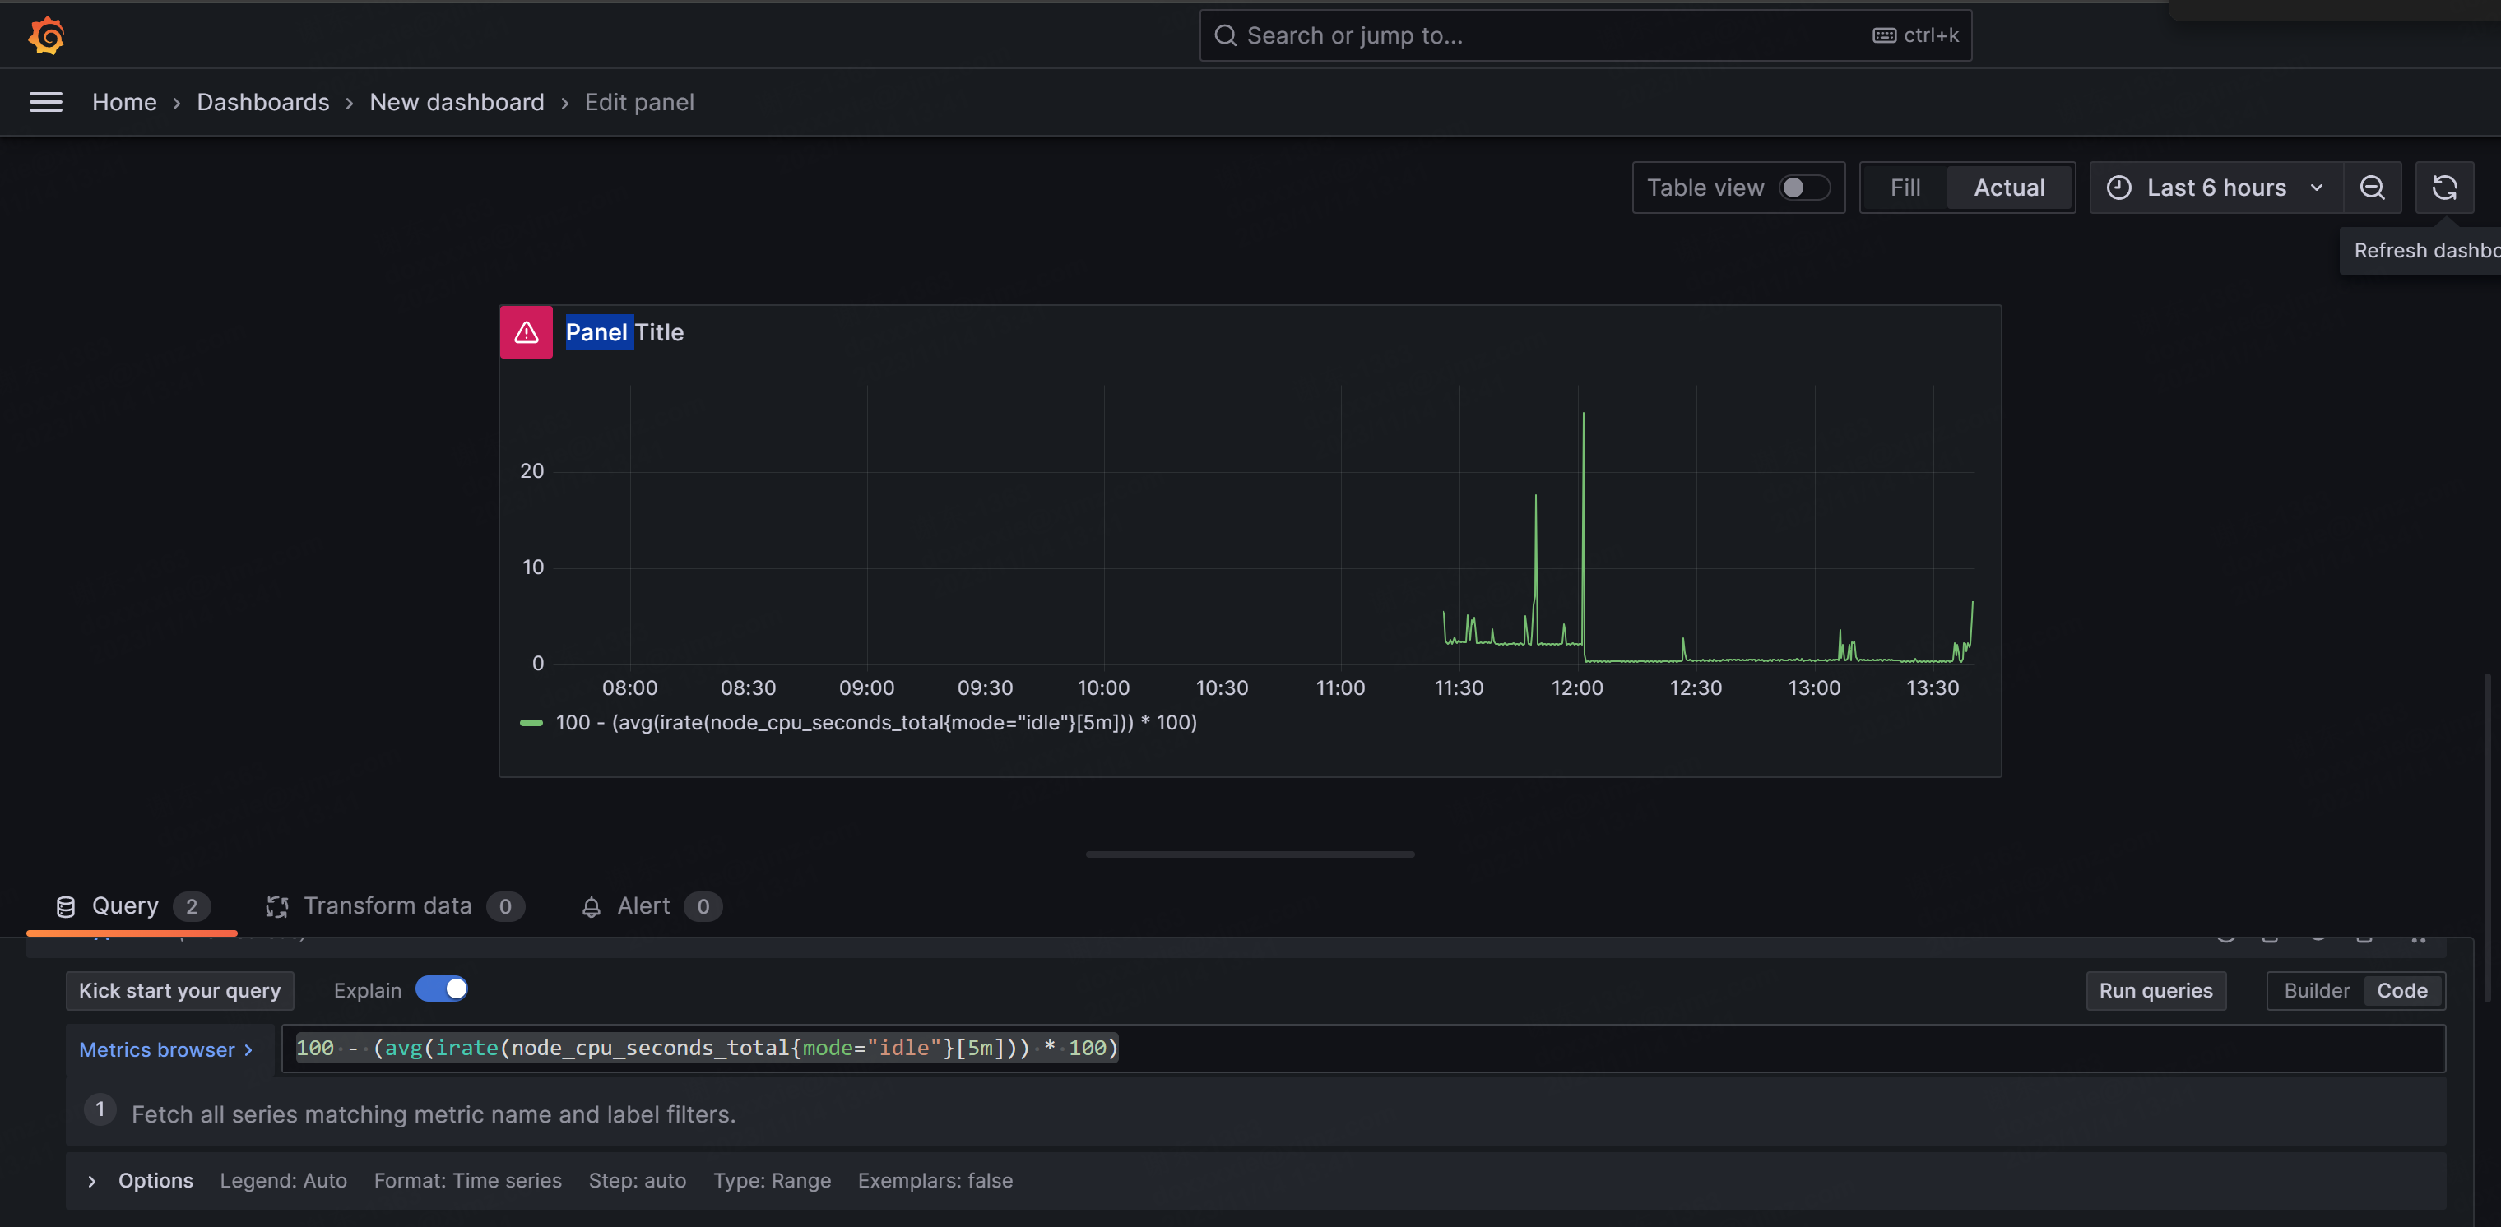The image size is (2501, 1227).
Task: Click the 20 y-axis label
Action: pyautogui.click(x=532, y=470)
